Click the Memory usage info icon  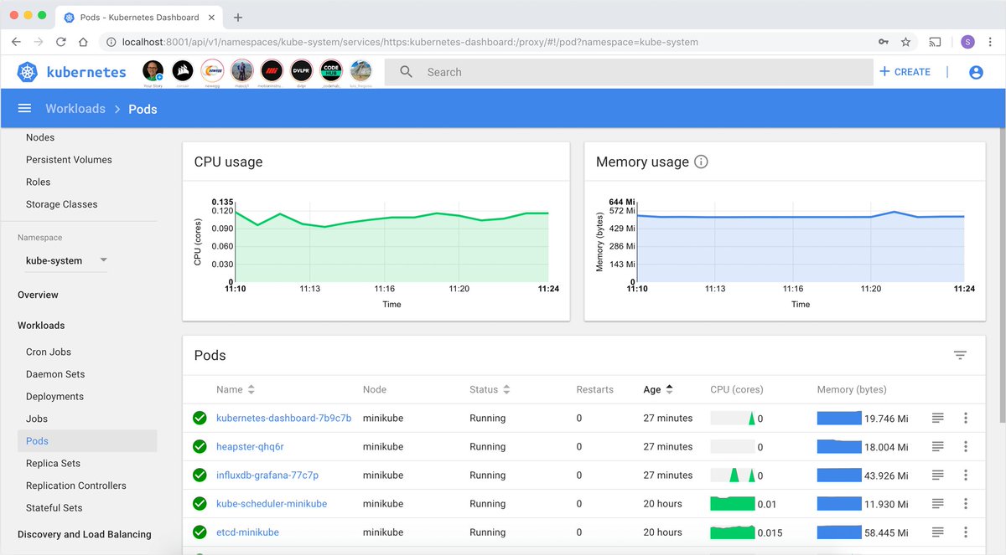point(701,162)
